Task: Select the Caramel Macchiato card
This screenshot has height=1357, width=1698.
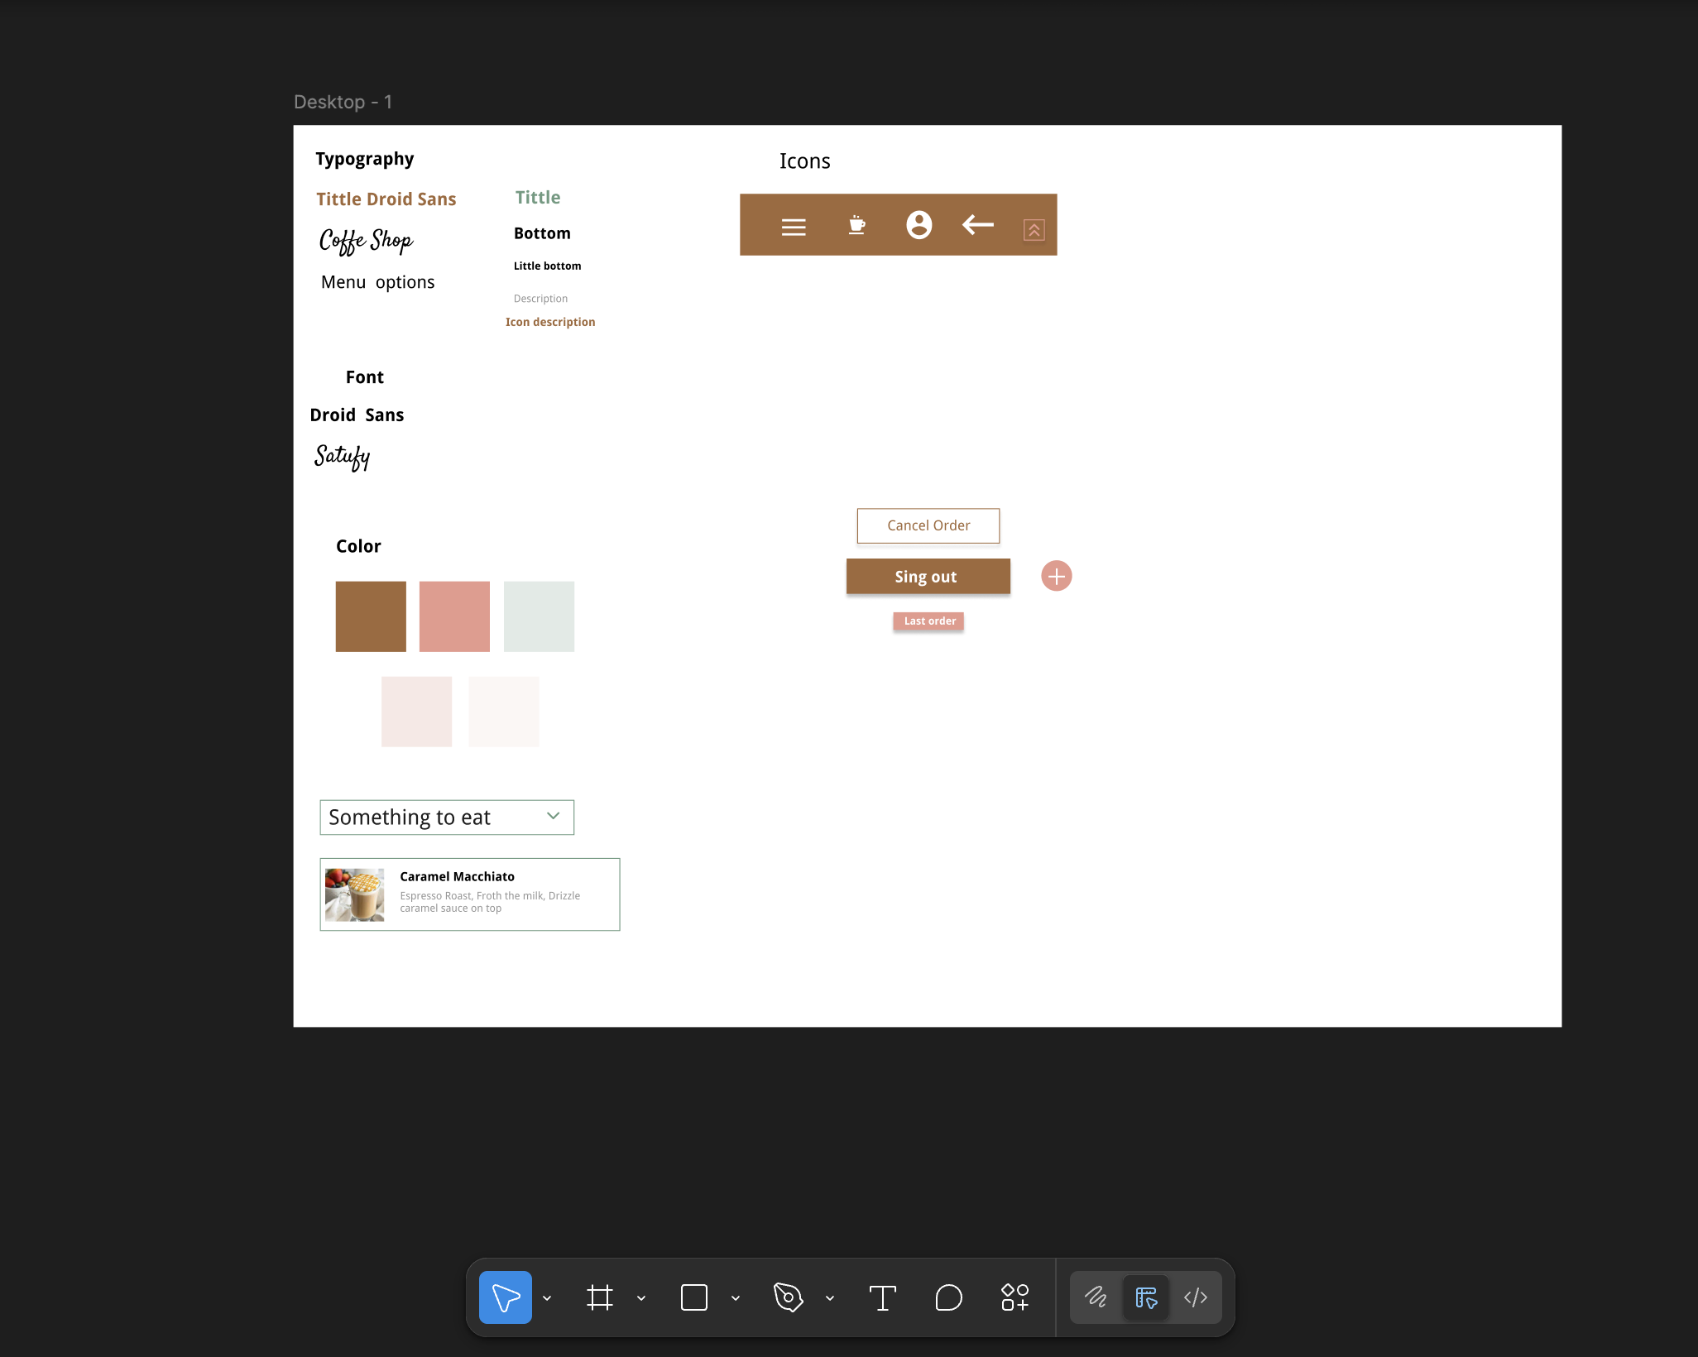Action: coord(470,894)
